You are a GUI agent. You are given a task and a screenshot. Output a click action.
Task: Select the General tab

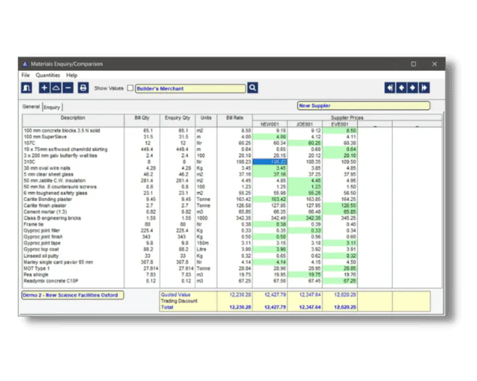pos(31,107)
